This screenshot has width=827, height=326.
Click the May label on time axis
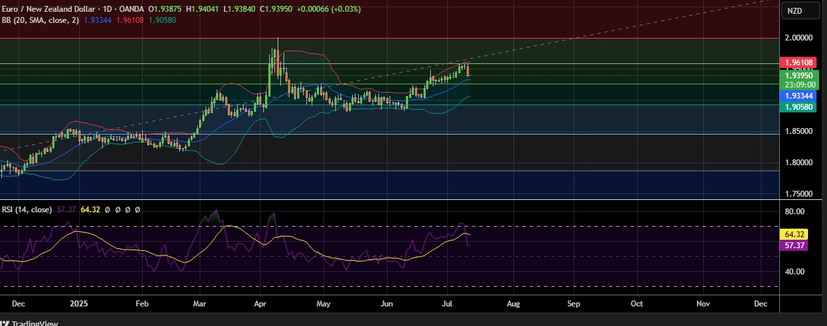coord(323,304)
